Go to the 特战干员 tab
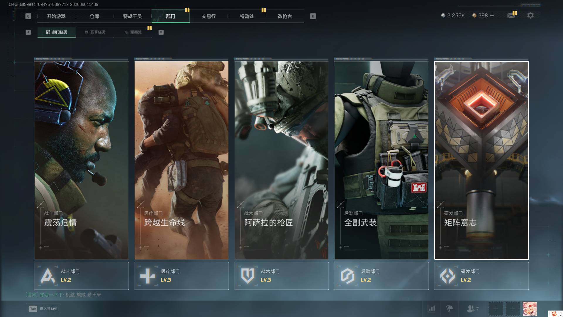 point(133,16)
